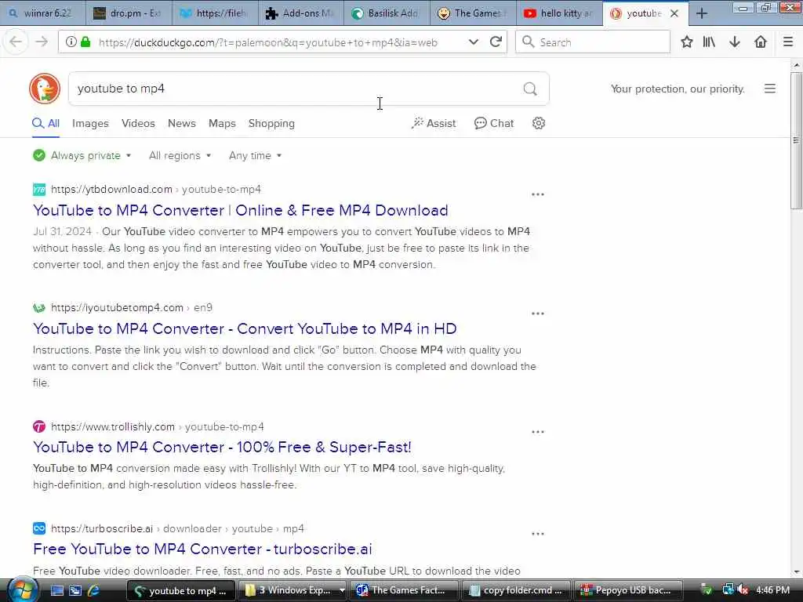Expand address bar history dropdown arrow

click(473, 42)
